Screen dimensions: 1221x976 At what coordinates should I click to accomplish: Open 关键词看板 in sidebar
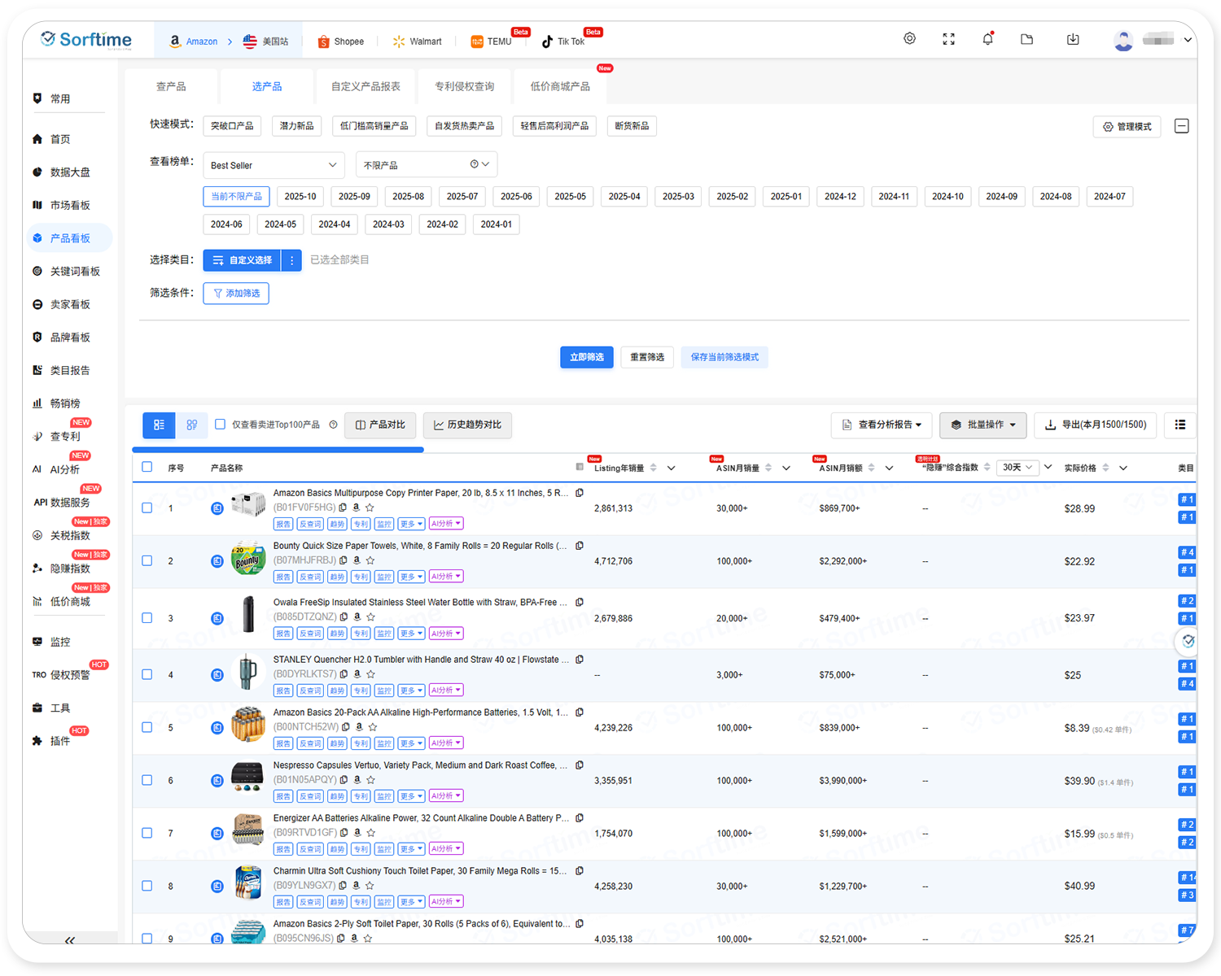pos(75,272)
